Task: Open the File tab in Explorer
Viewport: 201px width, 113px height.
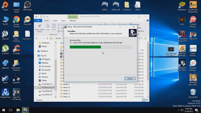Action: pyautogui.click(x=38, y=20)
